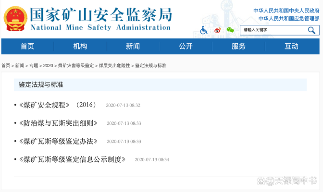323x192 pixels.
Task: Open 《防治煤与瓦斯突出细则》 article
Action: 58,123
